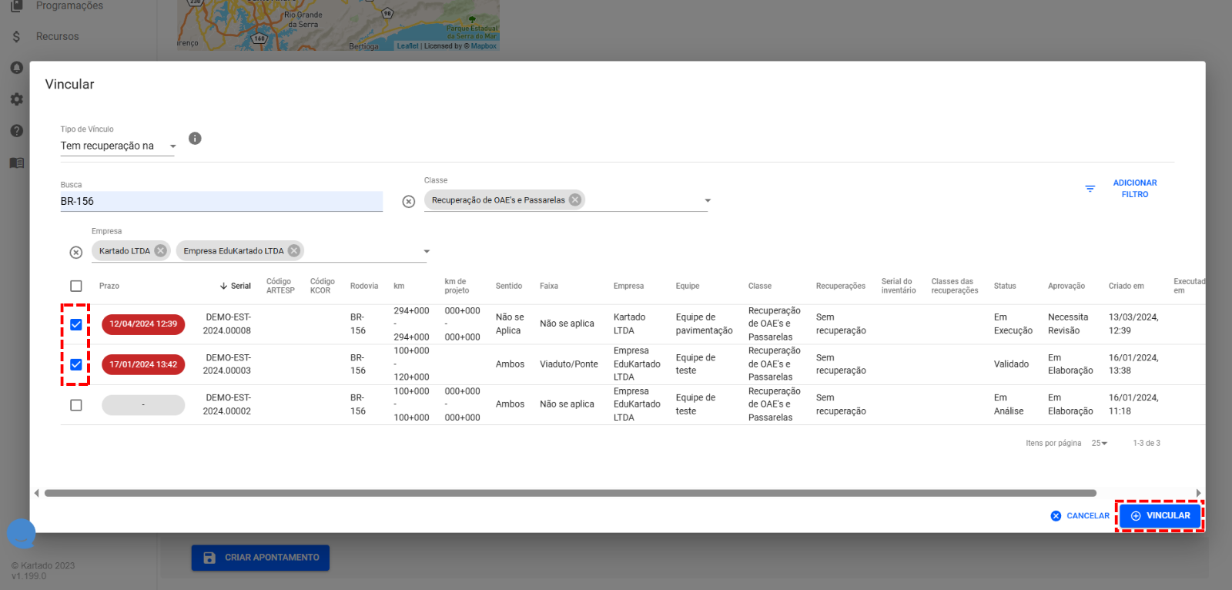Change the items per page dropdown

1099,444
